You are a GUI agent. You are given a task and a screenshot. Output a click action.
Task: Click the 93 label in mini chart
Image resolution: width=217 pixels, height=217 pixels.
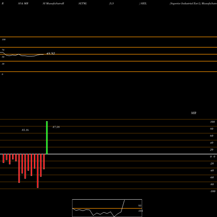click(140, 206)
